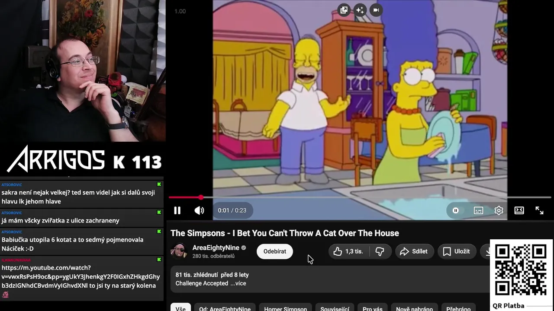554x311 pixels.
Task: Toggle the autoplay switch in the player
Action: point(455,210)
